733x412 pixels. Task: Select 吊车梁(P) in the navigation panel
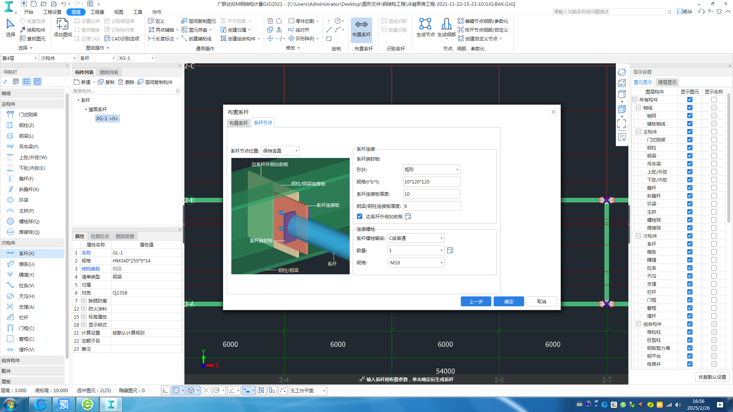(x=29, y=146)
